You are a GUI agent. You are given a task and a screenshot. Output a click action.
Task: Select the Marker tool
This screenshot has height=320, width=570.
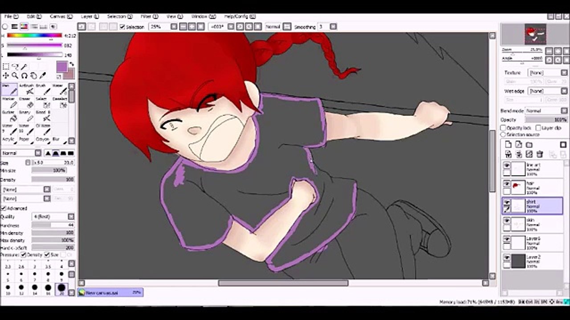pos(9,103)
